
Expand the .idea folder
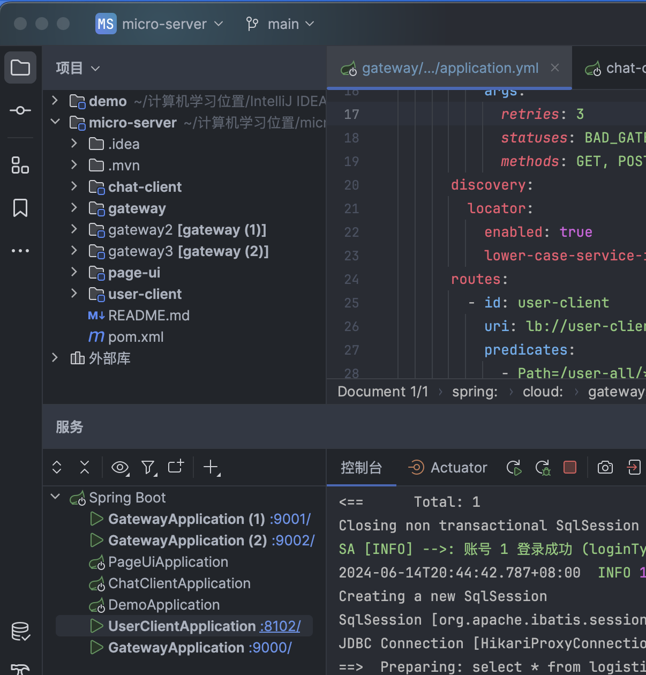[74, 143]
